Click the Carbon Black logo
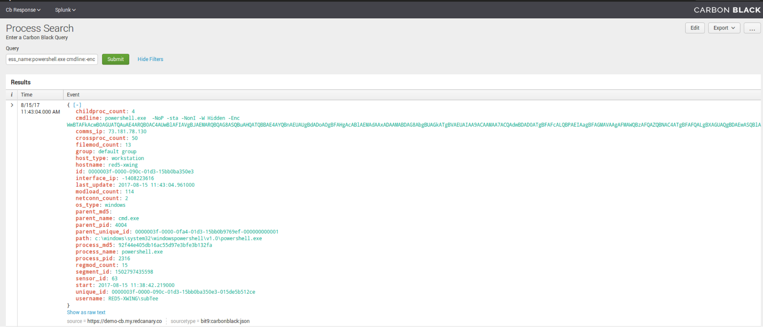 point(727,10)
